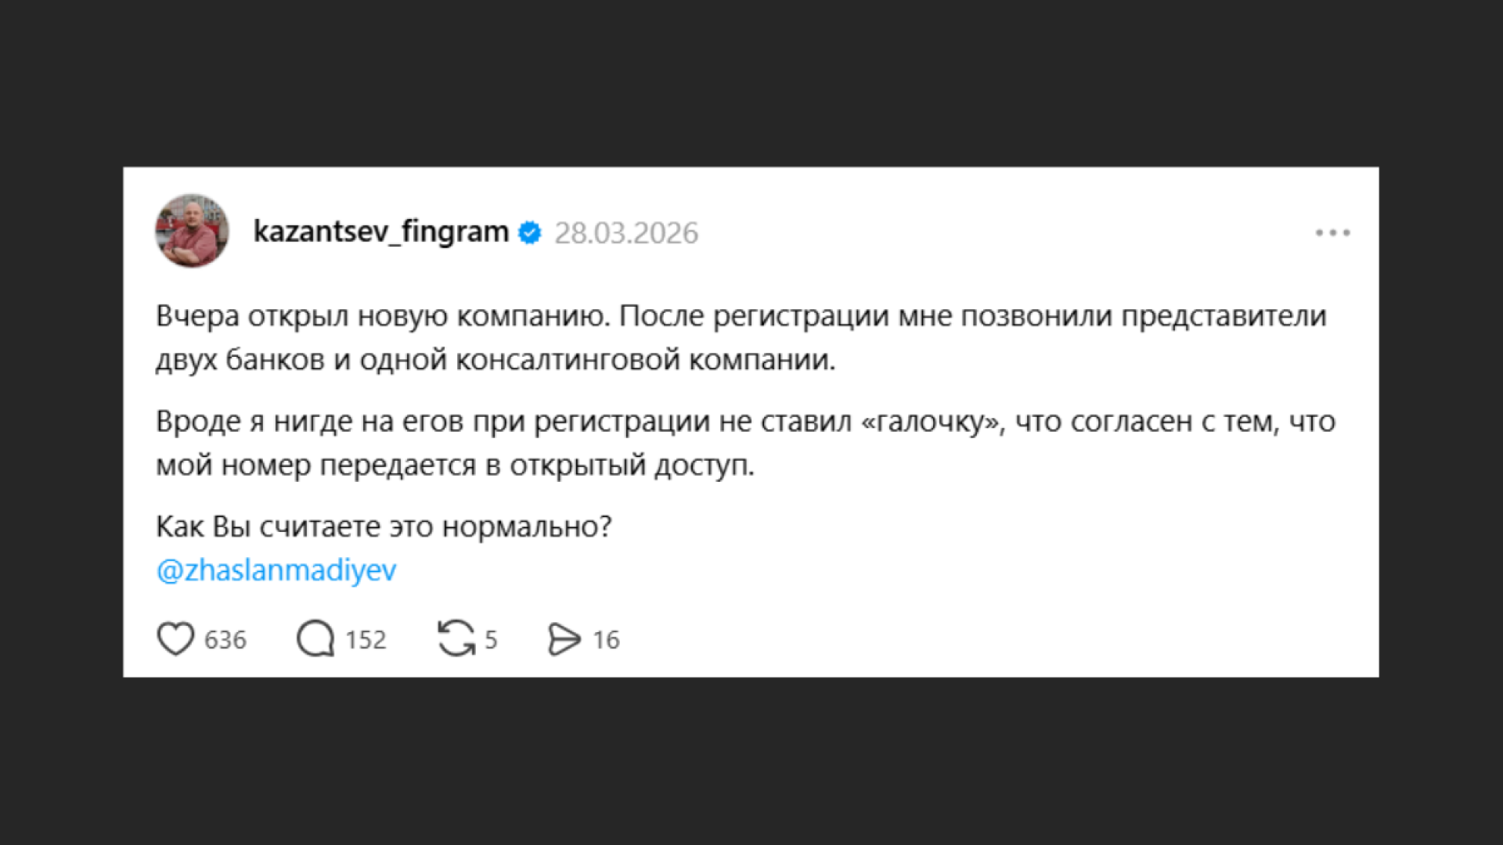View the 152 replies count

pyautogui.click(x=366, y=640)
